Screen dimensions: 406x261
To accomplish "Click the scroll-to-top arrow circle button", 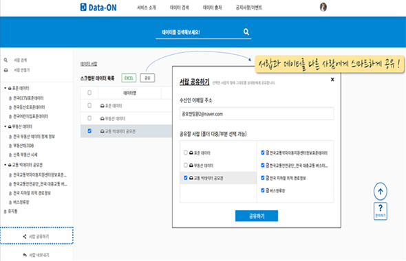I will click(380, 192).
